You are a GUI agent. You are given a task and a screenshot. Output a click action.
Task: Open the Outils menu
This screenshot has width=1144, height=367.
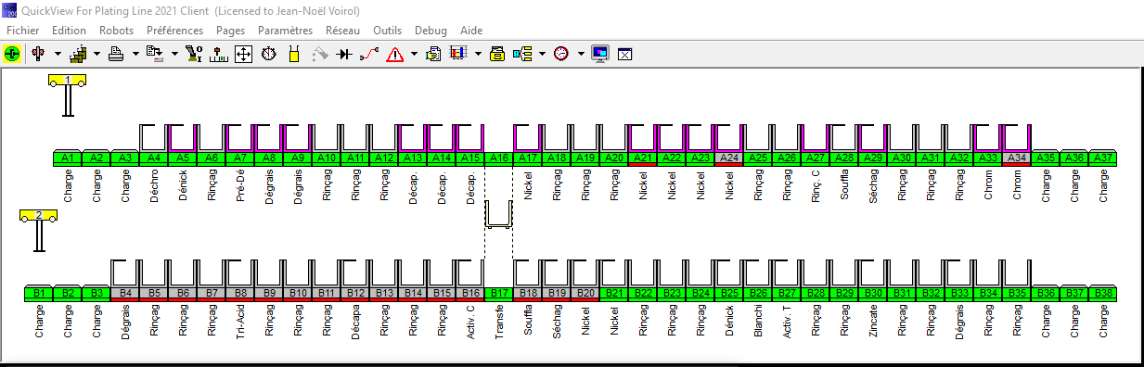tap(387, 31)
